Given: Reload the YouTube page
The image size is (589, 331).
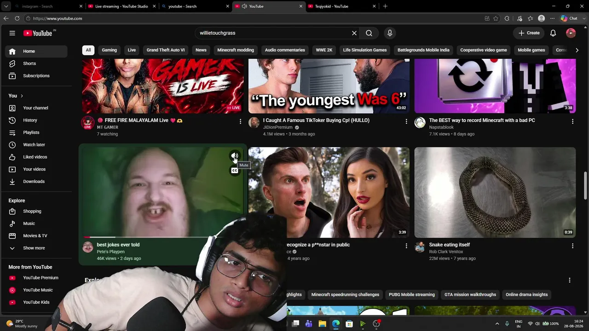Looking at the screenshot, I should click(x=17, y=18).
